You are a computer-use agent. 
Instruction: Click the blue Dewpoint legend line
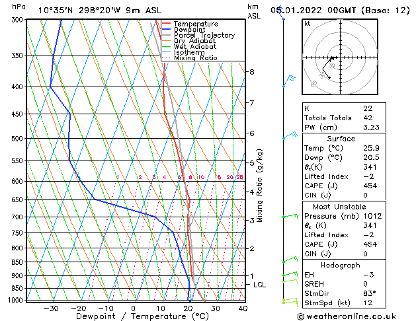point(166,30)
